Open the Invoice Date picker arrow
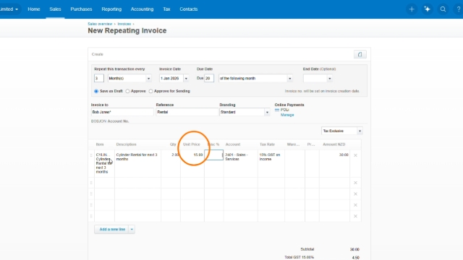This screenshot has width=463, height=260. 186,79
